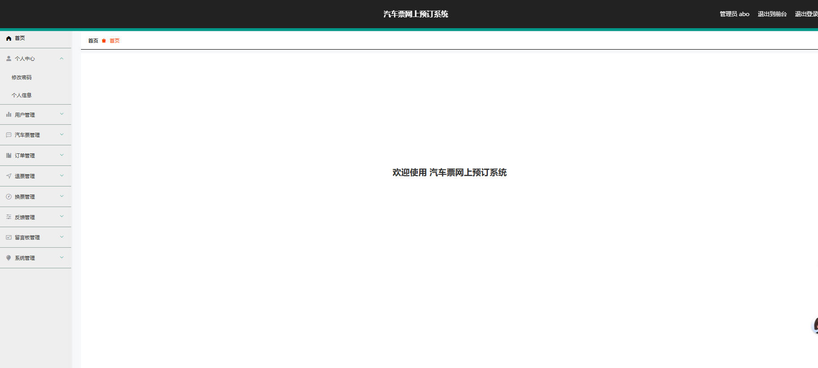Image resolution: width=818 pixels, height=368 pixels.
Task: Expand 系统管理 with its chevron arrow
Action: (x=62, y=258)
